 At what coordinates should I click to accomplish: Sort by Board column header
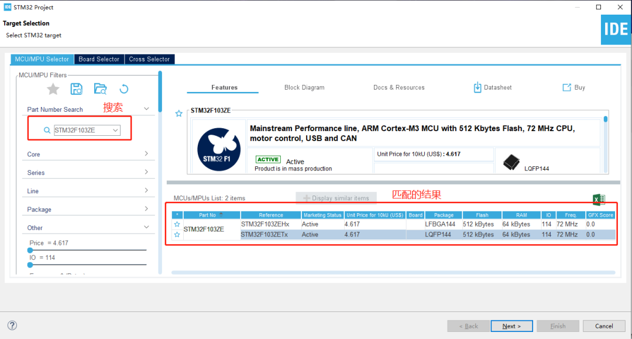coord(415,215)
